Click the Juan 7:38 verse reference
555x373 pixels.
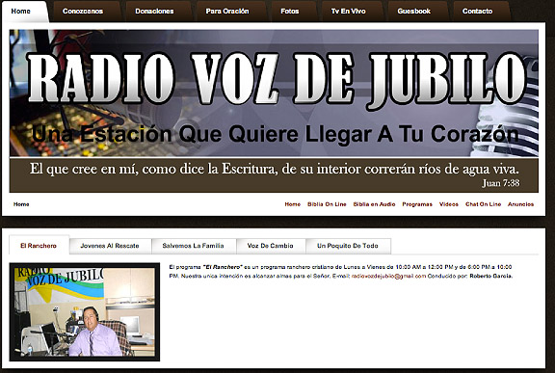point(500,183)
